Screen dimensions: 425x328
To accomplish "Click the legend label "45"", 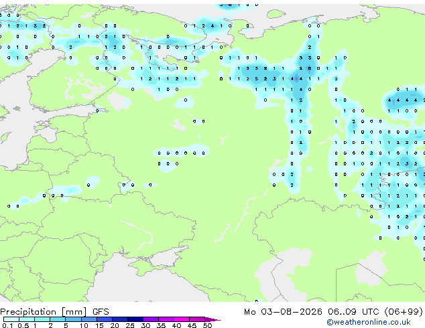I will click(192, 325).
